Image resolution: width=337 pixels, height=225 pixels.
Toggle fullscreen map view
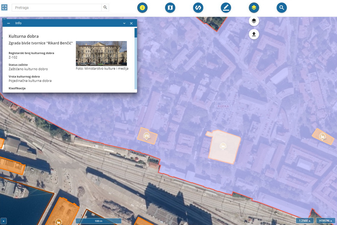click(4, 8)
